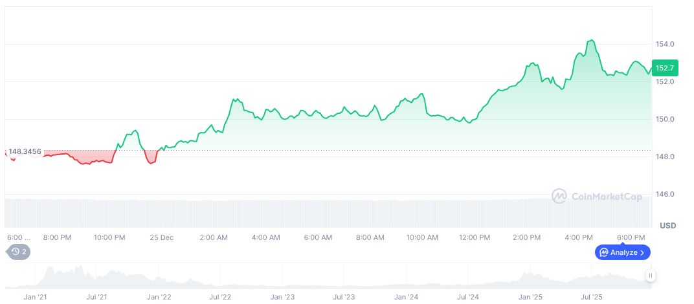The image size is (694, 304).
Task: Click Jul '21 in the range navigator
Action: tap(96, 297)
